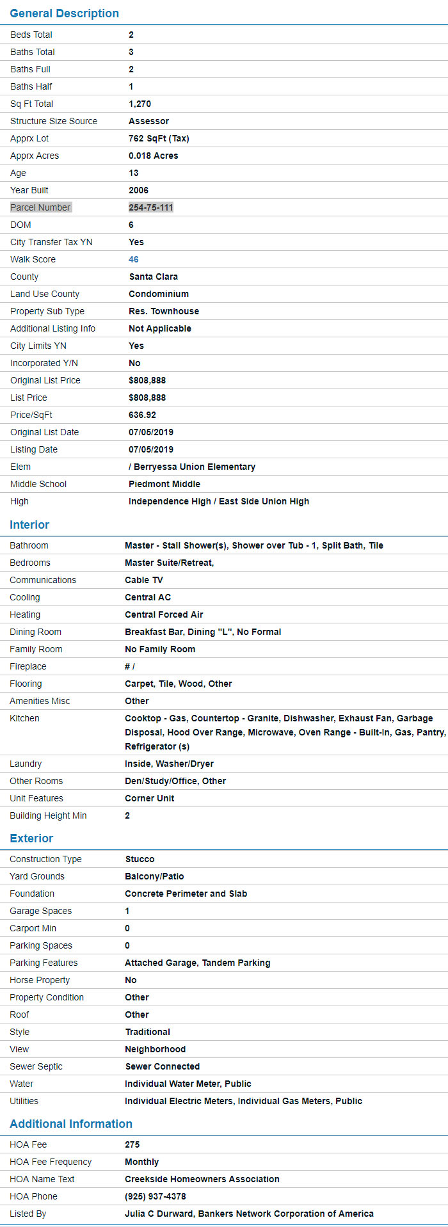
Task: Select the HOA Fee value 275
Action: [132, 1144]
